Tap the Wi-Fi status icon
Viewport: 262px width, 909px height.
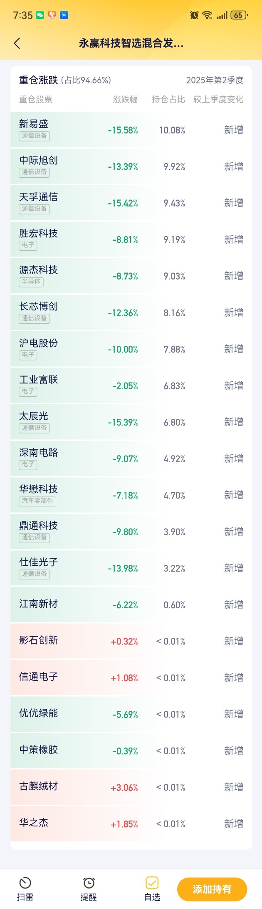(207, 15)
